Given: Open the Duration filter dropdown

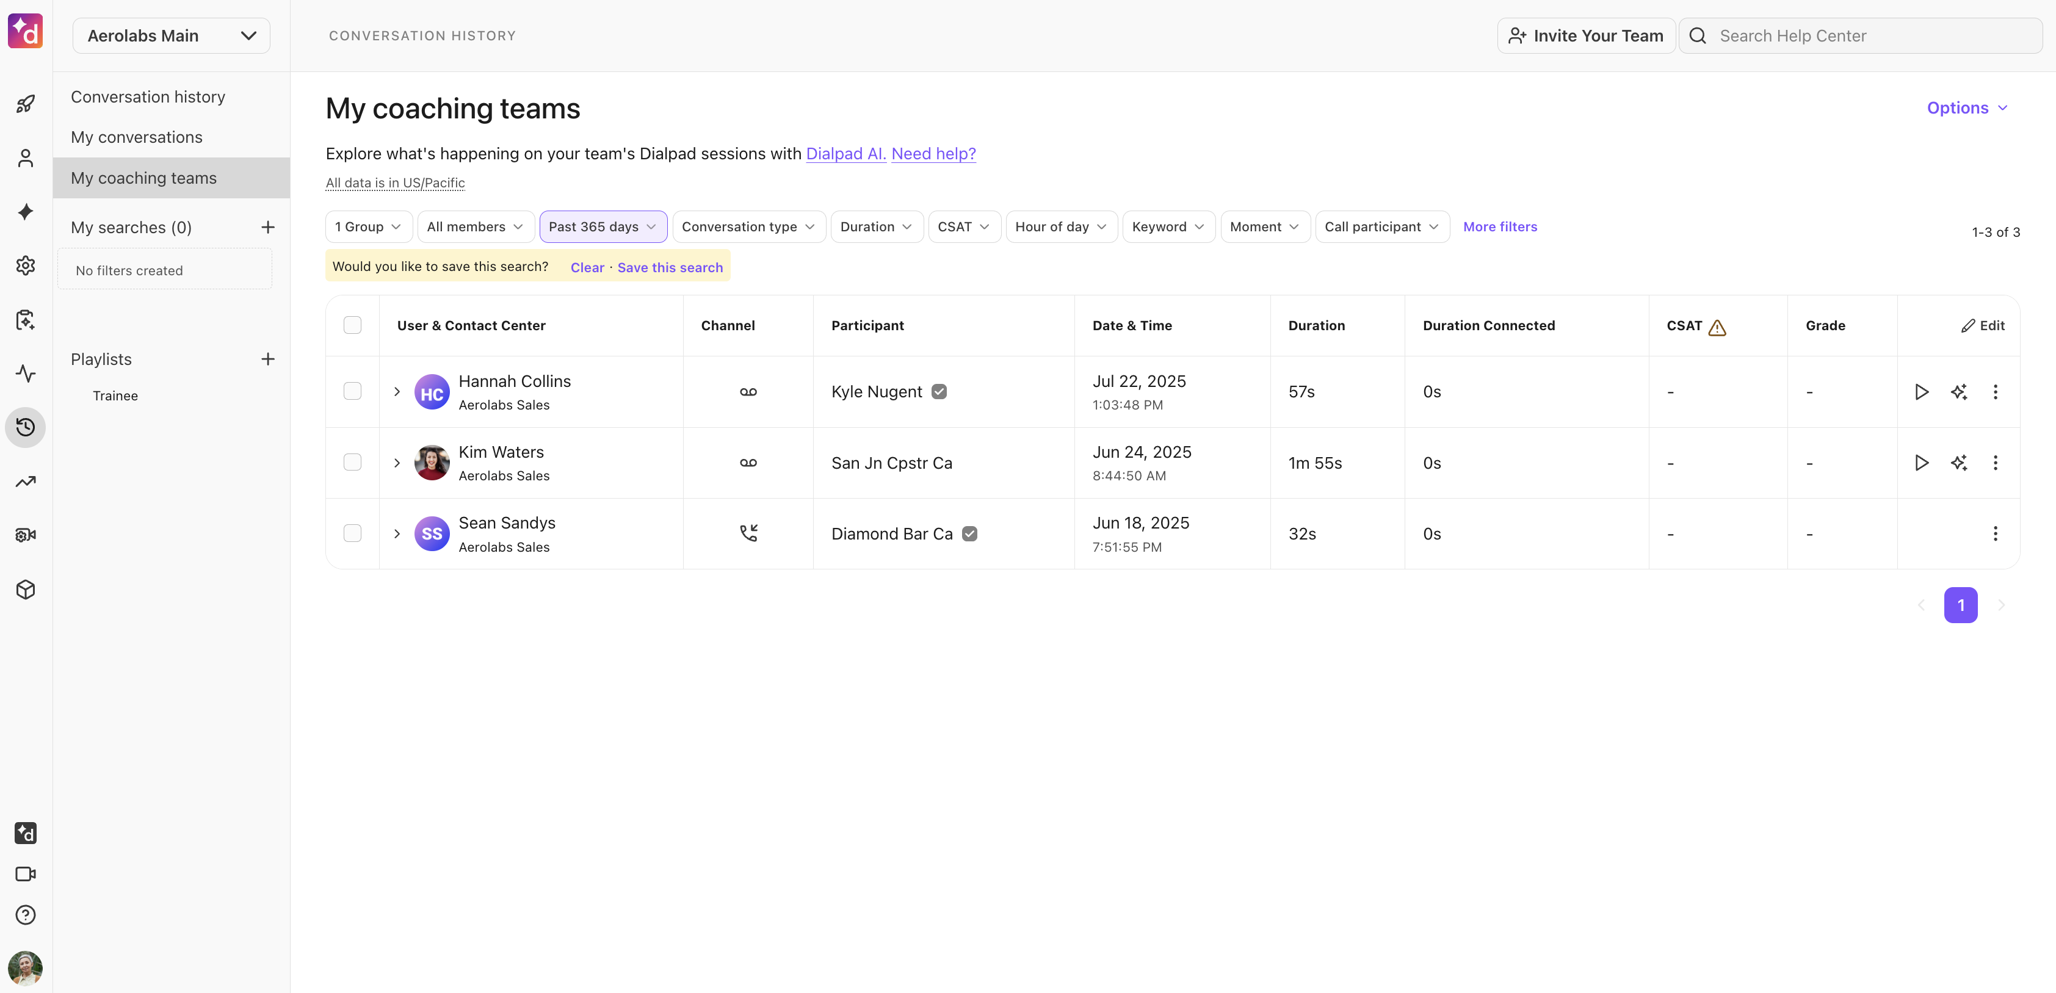Looking at the screenshot, I should [x=877, y=226].
